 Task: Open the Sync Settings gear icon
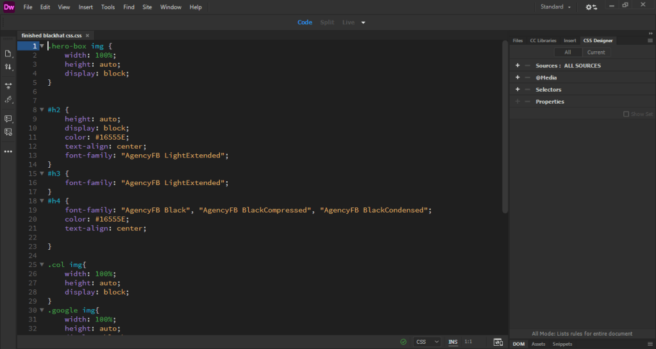(591, 7)
